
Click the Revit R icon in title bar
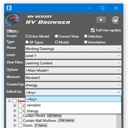click(x=9, y=8)
